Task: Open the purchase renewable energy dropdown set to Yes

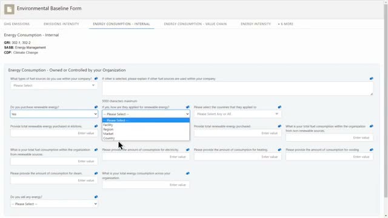Action: tap(54, 114)
